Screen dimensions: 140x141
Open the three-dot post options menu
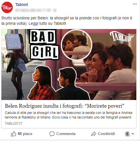pos(135,4)
